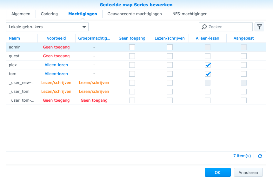Check Aangepast for plex
Screen dimensions: 273x179
click(x=244, y=65)
